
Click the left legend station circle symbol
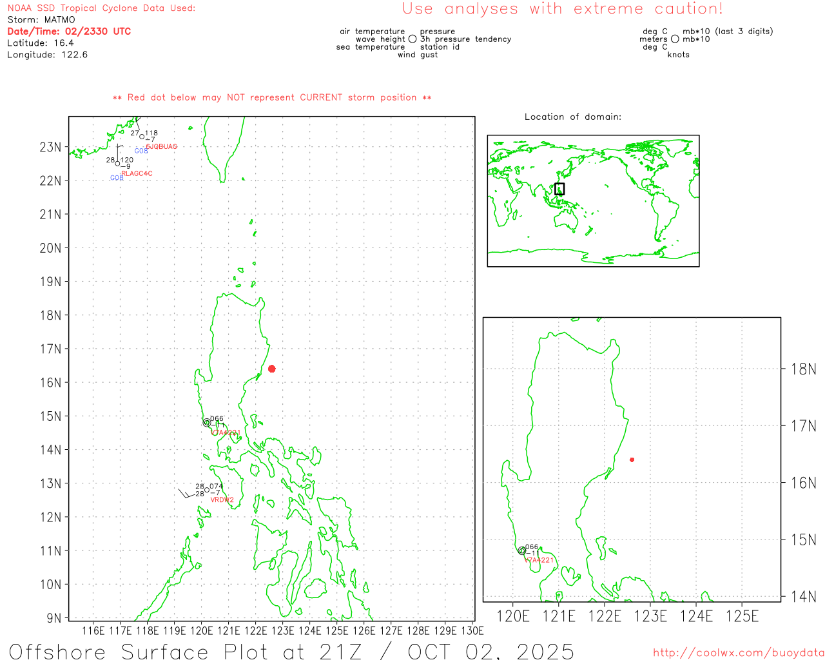[x=412, y=39]
